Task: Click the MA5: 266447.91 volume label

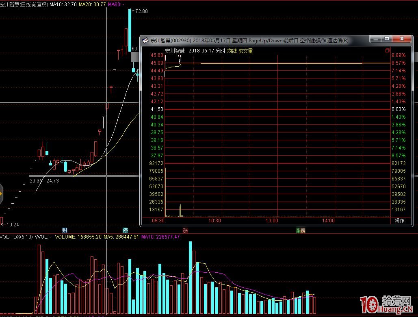Action: click(x=121, y=237)
